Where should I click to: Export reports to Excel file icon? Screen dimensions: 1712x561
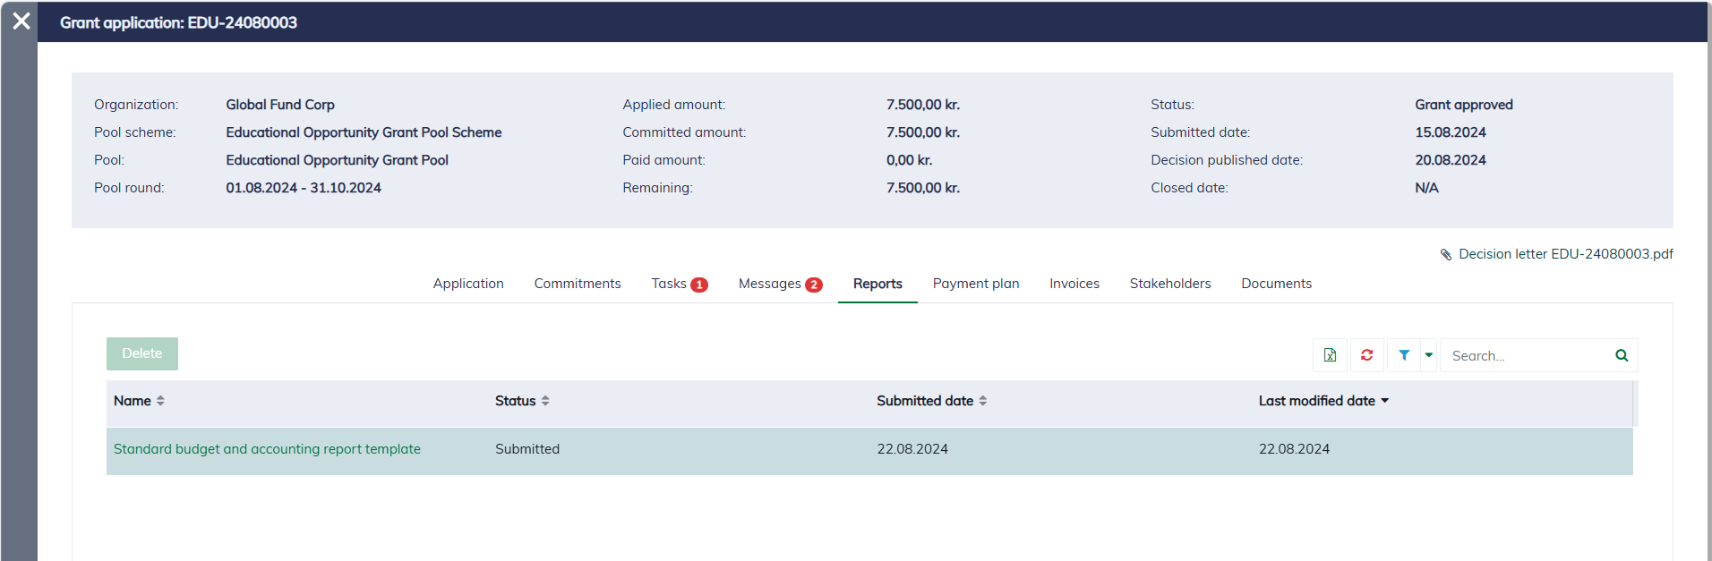[1330, 355]
